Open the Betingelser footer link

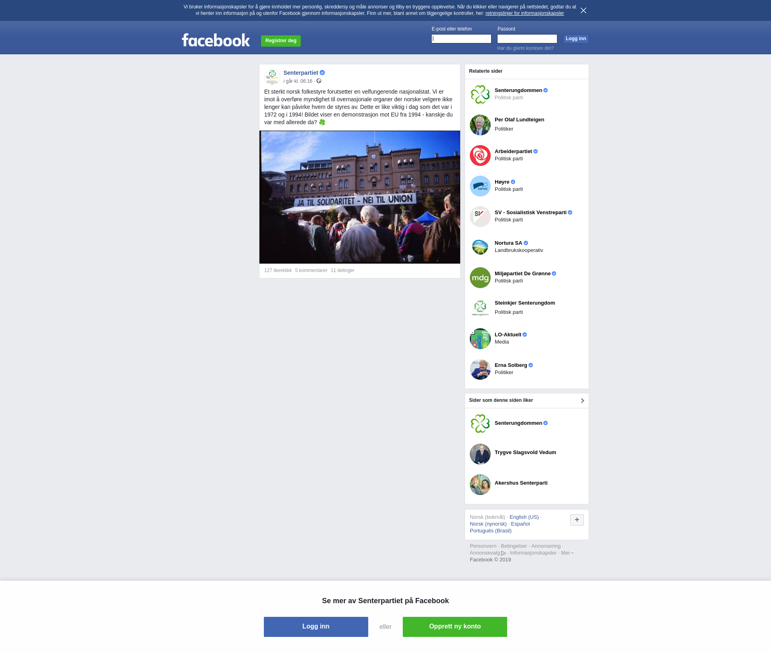[x=514, y=546]
